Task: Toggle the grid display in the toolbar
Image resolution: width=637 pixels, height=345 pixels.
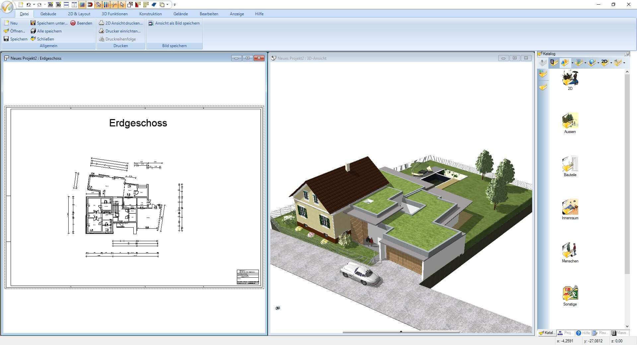Action: (x=82, y=5)
